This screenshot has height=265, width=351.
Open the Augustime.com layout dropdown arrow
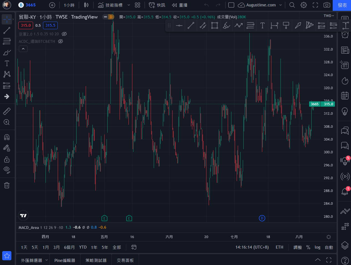click(x=281, y=5)
